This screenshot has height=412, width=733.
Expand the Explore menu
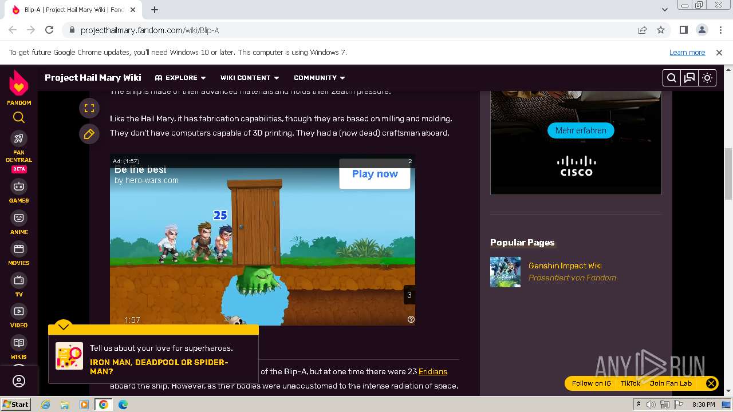(180, 78)
